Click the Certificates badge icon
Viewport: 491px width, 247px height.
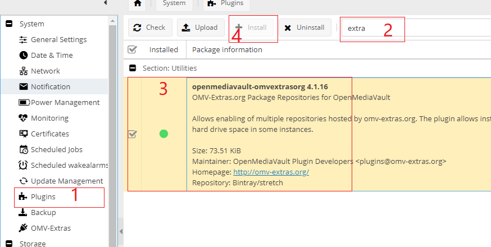point(23,134)
